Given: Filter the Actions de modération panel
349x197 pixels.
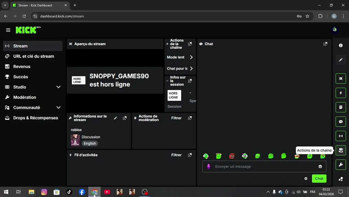Looking at the screenshot, I should [176, 118].
